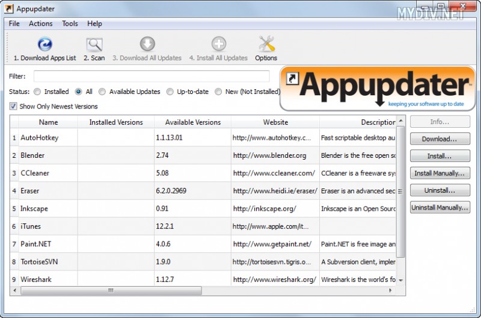Click iTunes version 12.2.1 cell

click(192, 226)
